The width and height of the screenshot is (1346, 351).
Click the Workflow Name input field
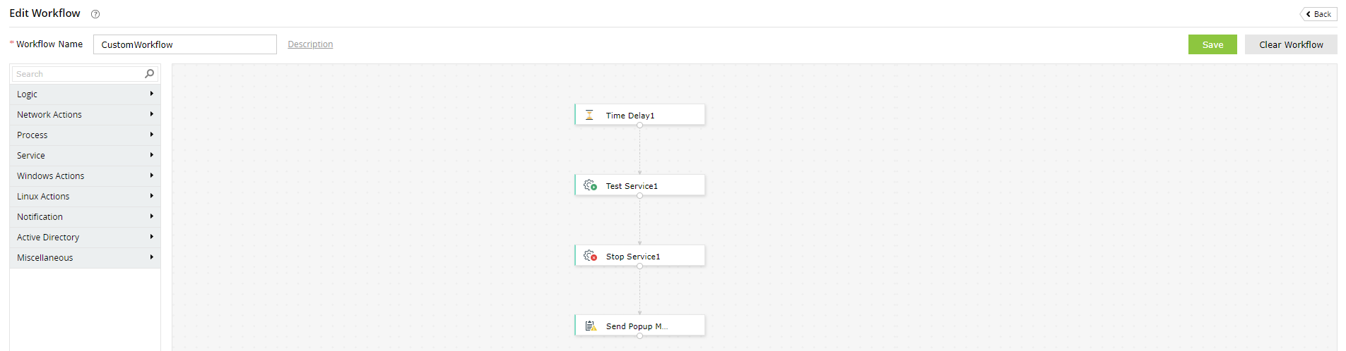pos(184,44)
